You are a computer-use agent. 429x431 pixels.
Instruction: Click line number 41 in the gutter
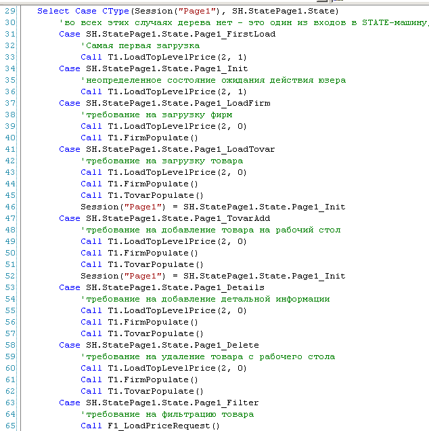click(10, 149)
